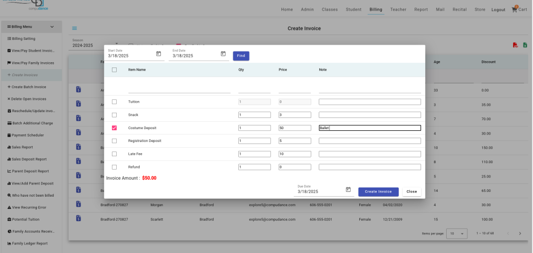
Task: Go to the next page of results
Action: click(520, 233)
